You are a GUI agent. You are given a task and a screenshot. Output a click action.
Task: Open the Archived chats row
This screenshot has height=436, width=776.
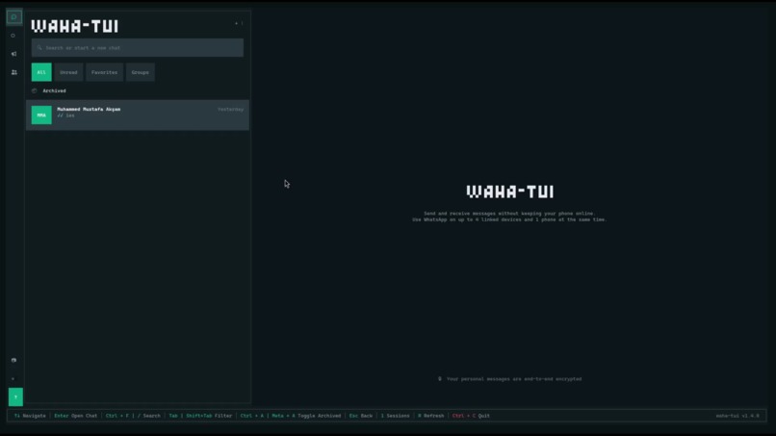[137, 91]
